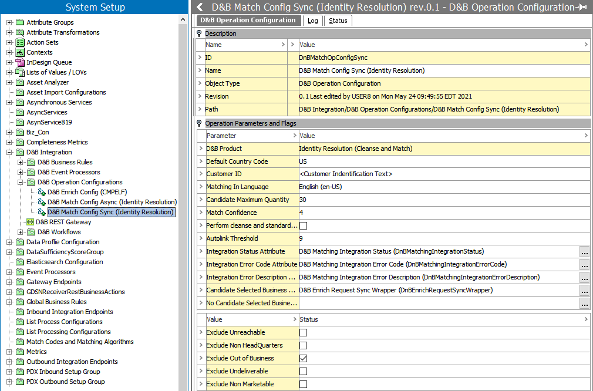Click the Lists of Values / LOVs icon

pos(20,72)
